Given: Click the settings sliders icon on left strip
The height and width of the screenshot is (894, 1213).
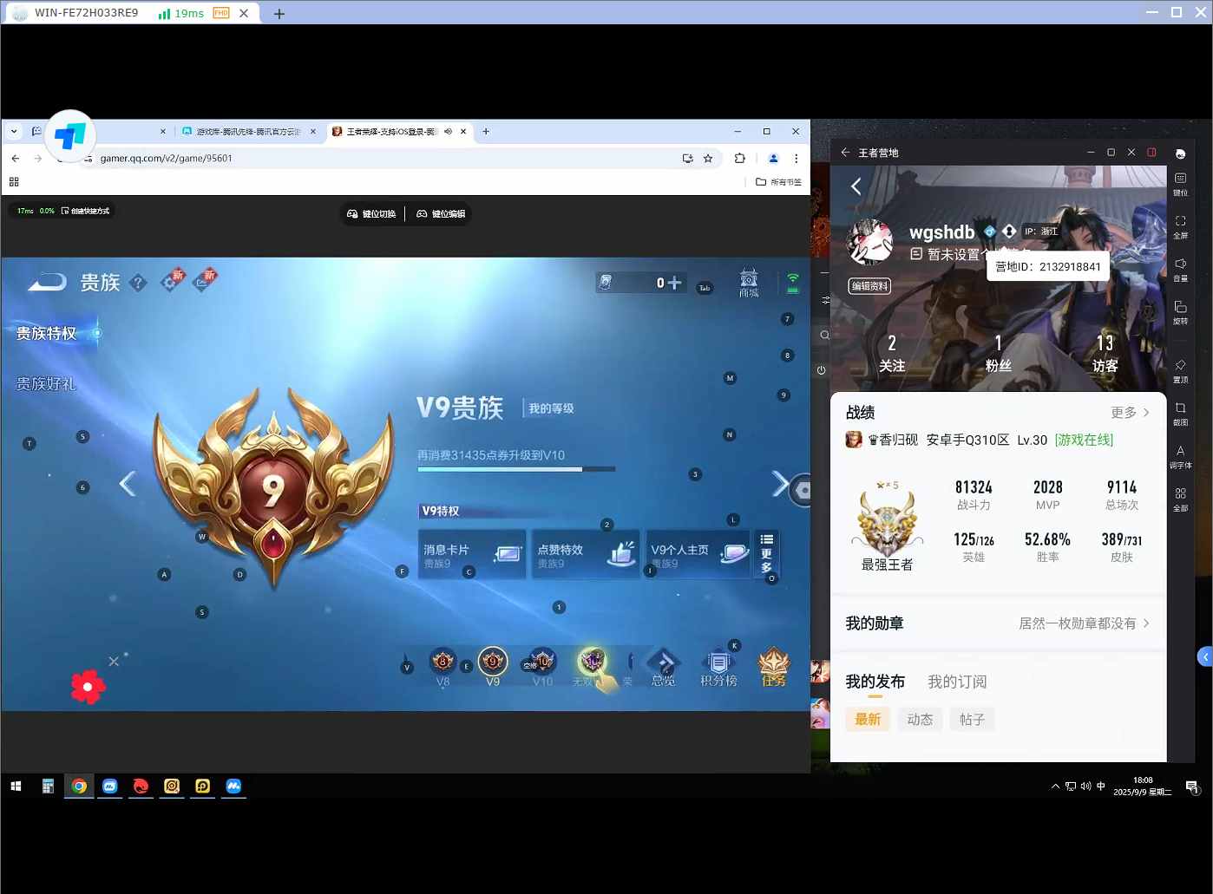Looking at the screenshot, I should click(825, 300).
